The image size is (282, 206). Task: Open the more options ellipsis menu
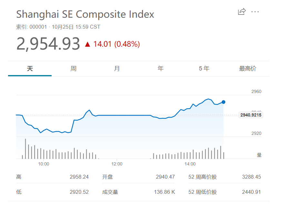[255, 12]
